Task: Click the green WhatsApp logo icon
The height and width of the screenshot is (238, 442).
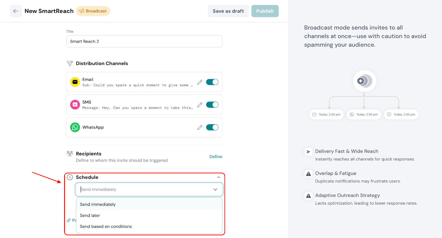Action: [x=75, y=127]
